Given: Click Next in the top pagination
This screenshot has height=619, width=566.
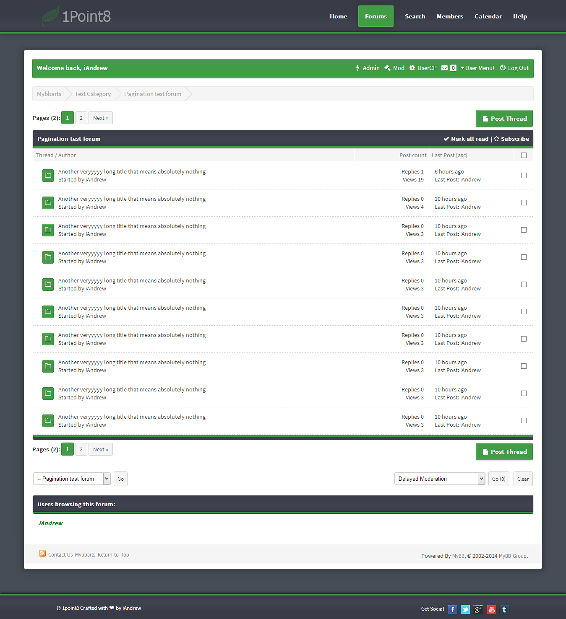Looking at the screenshot, I should (x=101, y=118).
